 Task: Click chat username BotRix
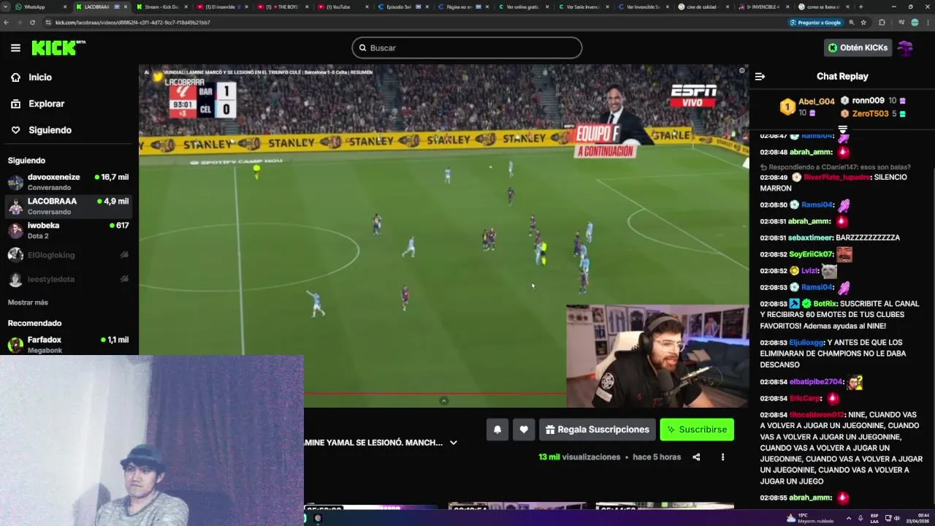(825, 304)
